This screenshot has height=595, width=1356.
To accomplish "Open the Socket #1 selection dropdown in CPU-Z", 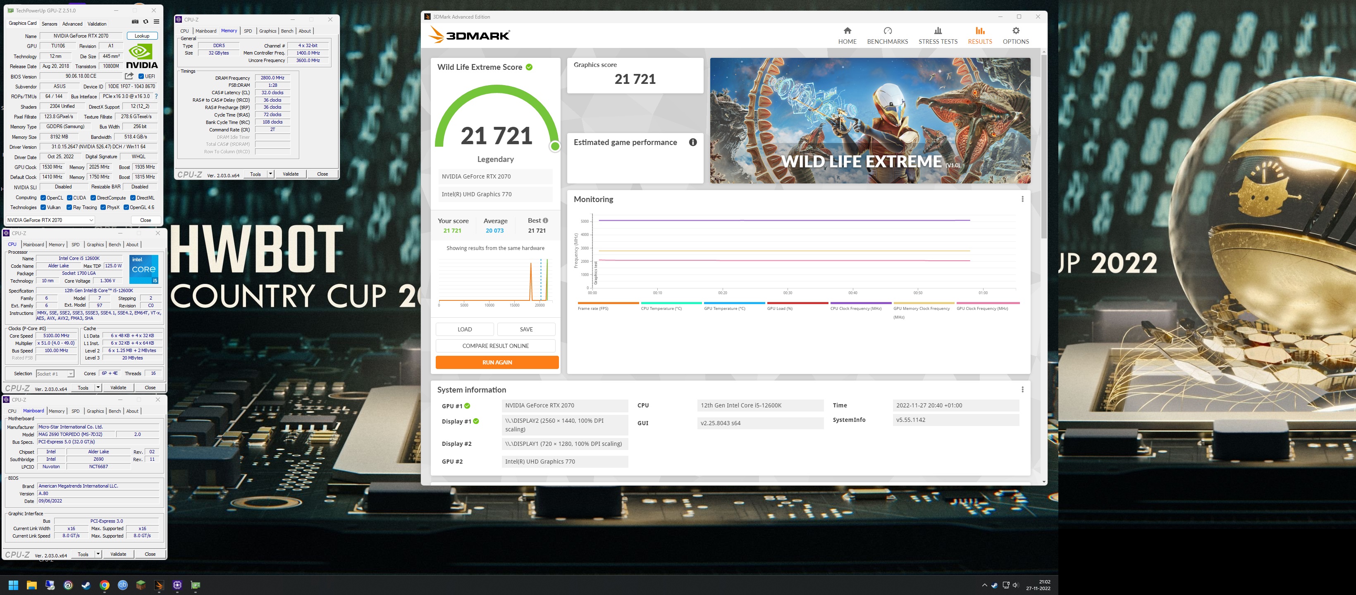I will coord(55,374).
